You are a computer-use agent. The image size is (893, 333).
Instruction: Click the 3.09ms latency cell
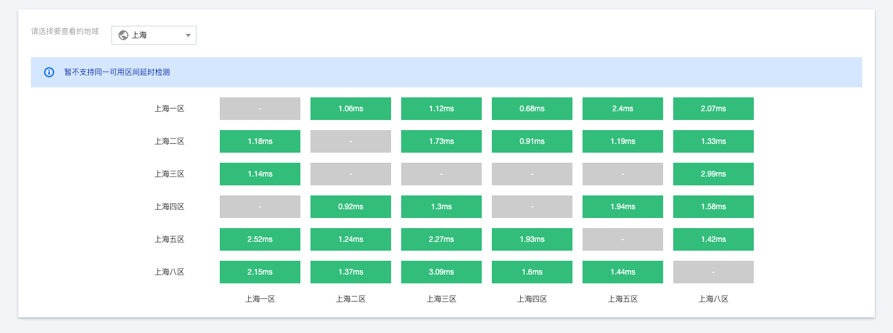point(441,272)
